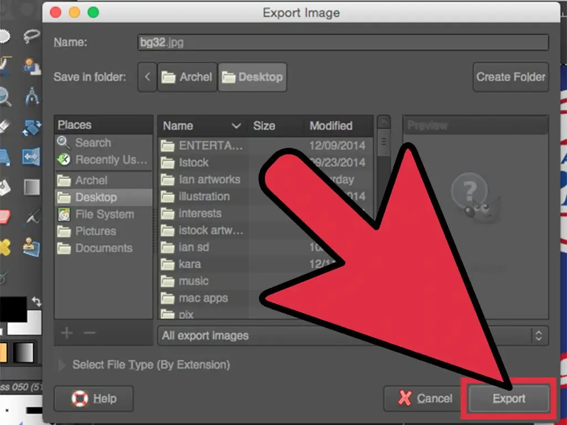567x425 pixels.
Task: Select the ian sd folder
Action: coord(265,247)
